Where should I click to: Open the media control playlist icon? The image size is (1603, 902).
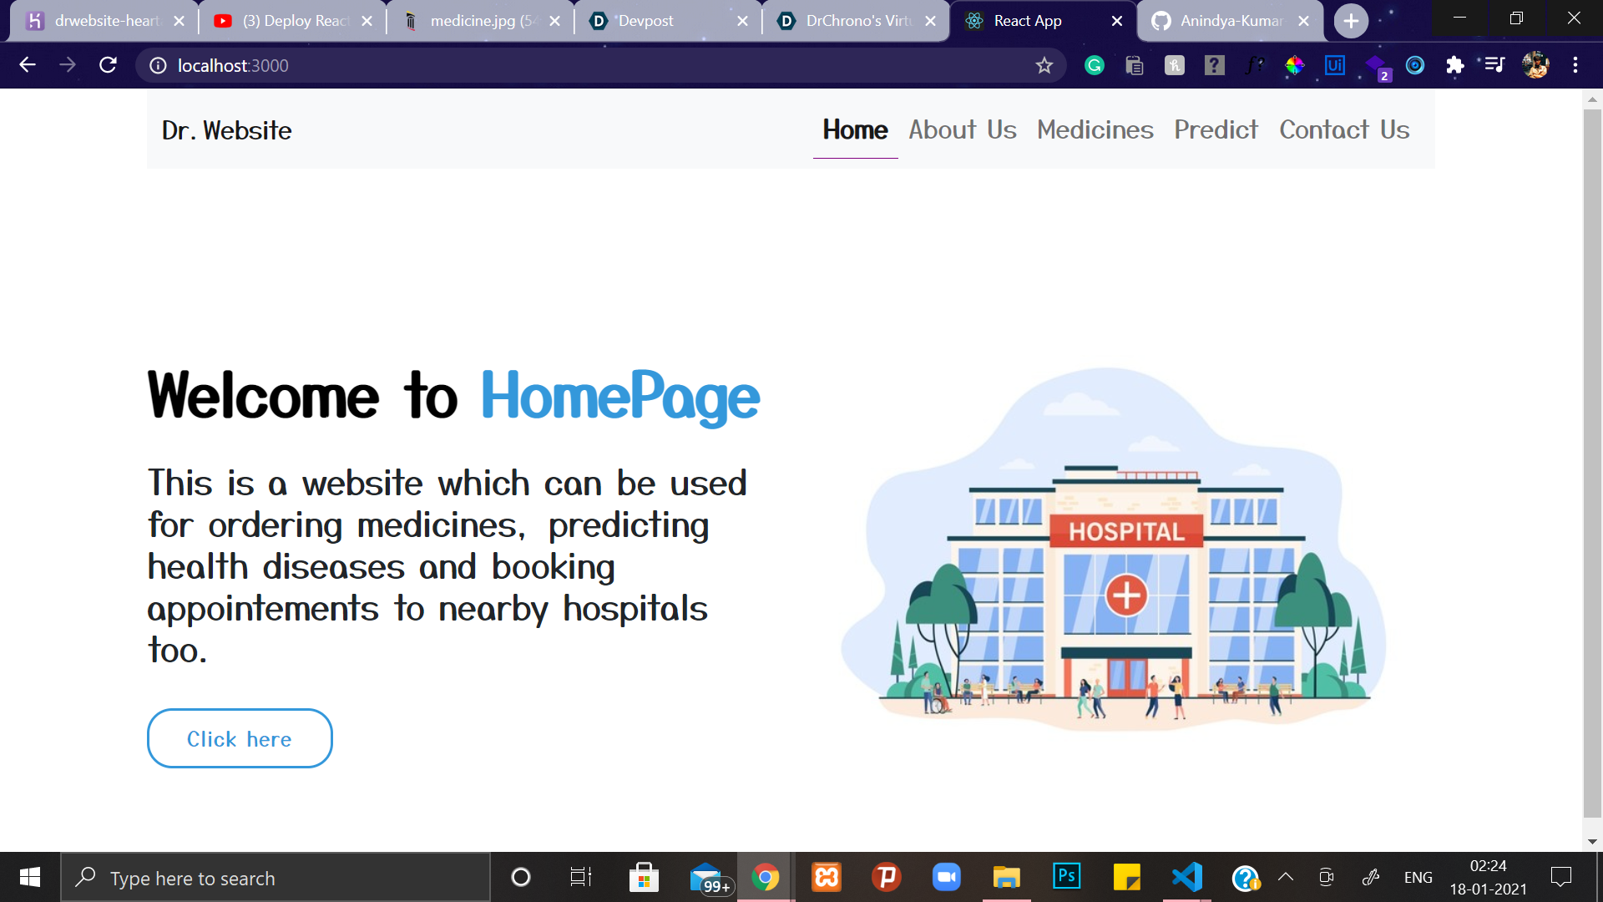pyautogui.click(x=1494, y=65)
